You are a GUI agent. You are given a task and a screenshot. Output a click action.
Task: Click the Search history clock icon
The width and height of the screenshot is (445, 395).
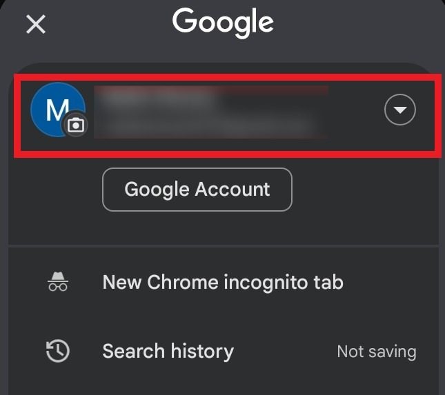[57, 352]
